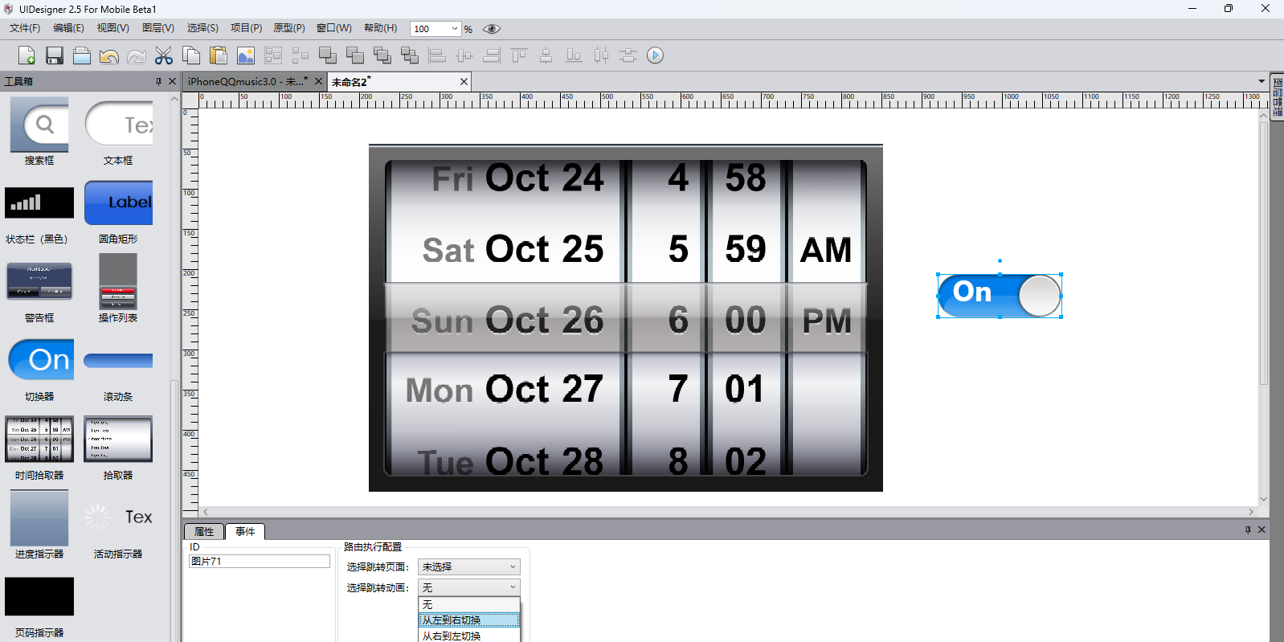Insert an image using the picture icon

pos(246,55)
